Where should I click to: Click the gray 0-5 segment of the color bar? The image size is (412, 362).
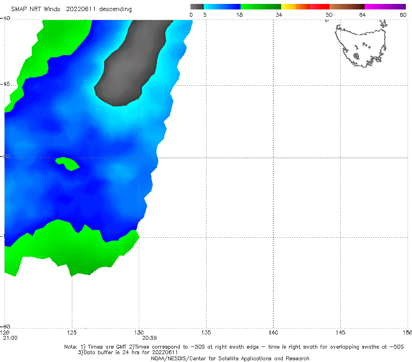pyautogui.click(x=197, y=7)
